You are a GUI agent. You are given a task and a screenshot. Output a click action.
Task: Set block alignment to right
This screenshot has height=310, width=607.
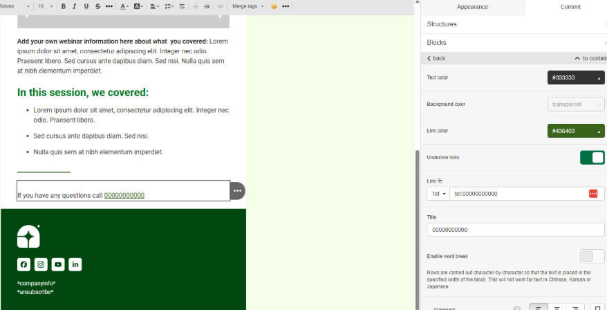575,308
